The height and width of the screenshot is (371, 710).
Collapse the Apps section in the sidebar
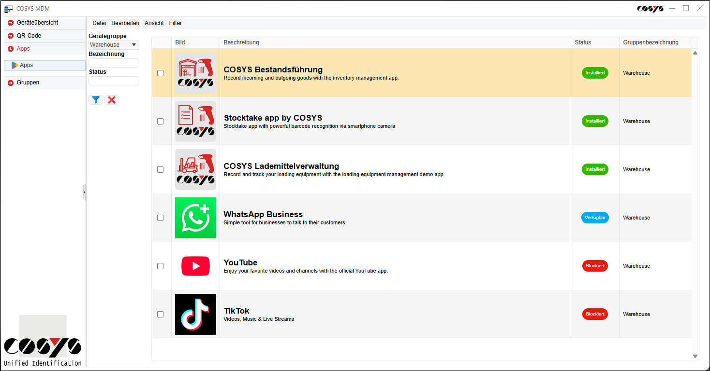44,49
